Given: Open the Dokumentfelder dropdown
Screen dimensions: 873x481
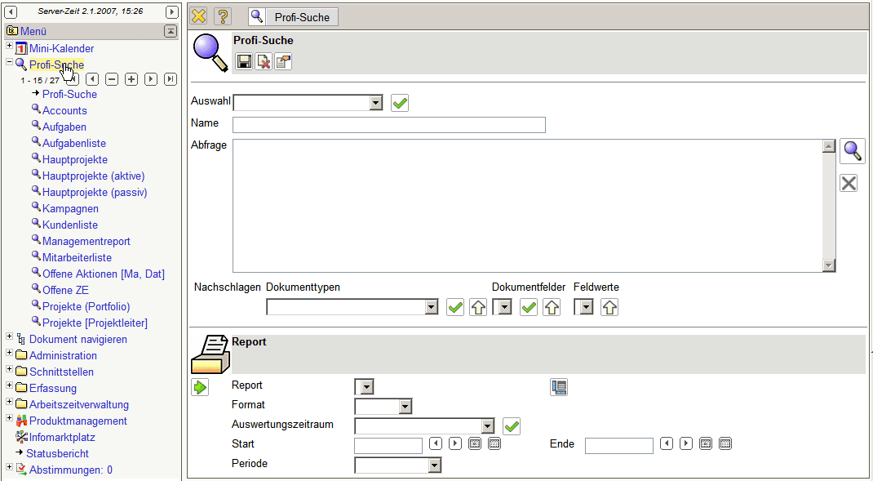Looking at the screenshot, I should point(505,307).
